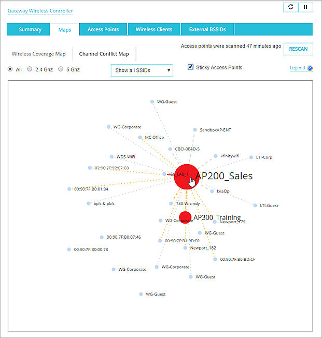Open the Wireless Clients tab

click(153, 30)
